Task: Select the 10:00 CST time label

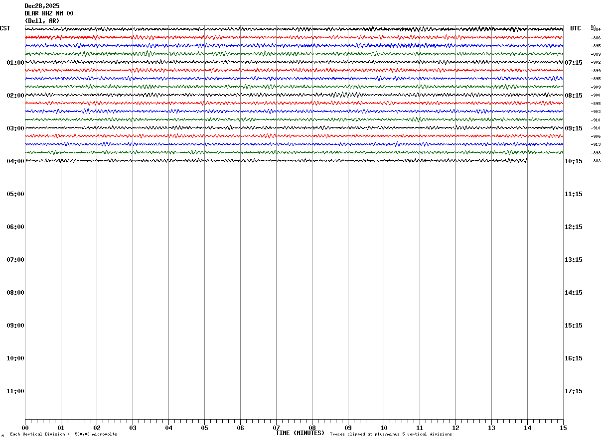Action: [15, 358]
